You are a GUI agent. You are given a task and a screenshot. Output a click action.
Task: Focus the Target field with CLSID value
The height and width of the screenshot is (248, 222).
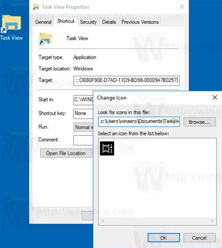click(x=126, y=81)
